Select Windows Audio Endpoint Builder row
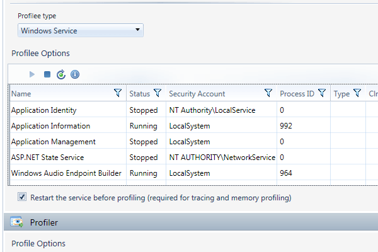Viewport: 378px width, 252px height. tap(193, 173)
